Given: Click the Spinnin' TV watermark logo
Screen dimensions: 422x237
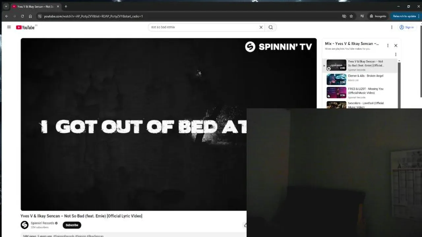Looking at the screenshot, I should (278, 47).
